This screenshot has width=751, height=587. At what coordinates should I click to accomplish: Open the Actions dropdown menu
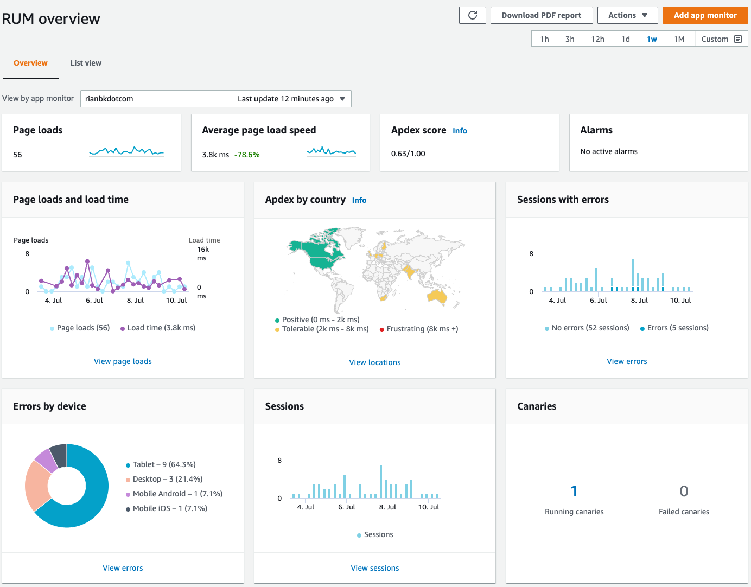pos(627,15)
